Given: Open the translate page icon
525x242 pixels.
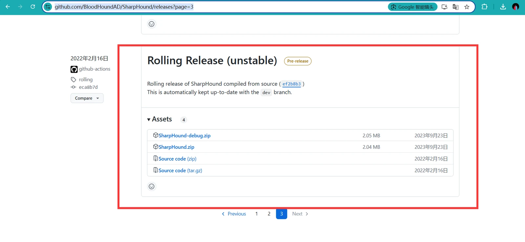Looking at the screenshot, I should click(455, 7).
